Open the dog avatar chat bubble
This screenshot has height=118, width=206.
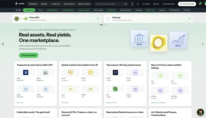[200, 112]
